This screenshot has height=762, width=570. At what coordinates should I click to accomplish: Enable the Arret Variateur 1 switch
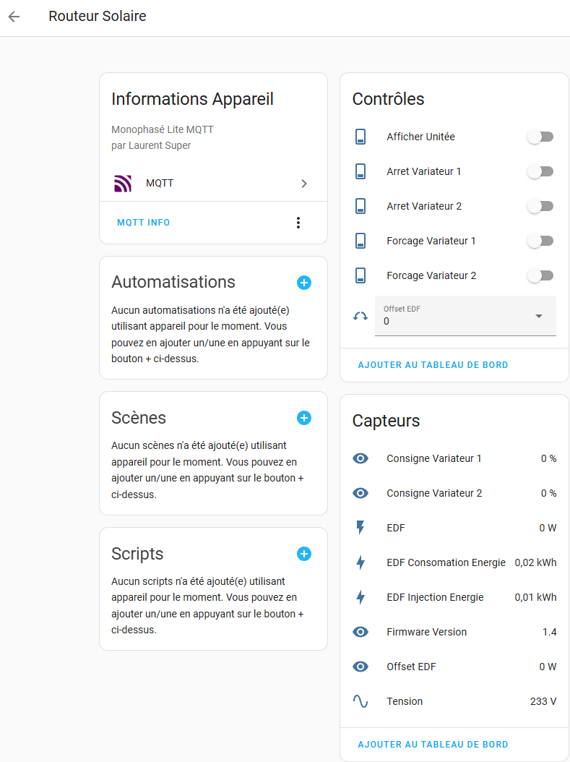pyautogui.click(x=540, y=171)
